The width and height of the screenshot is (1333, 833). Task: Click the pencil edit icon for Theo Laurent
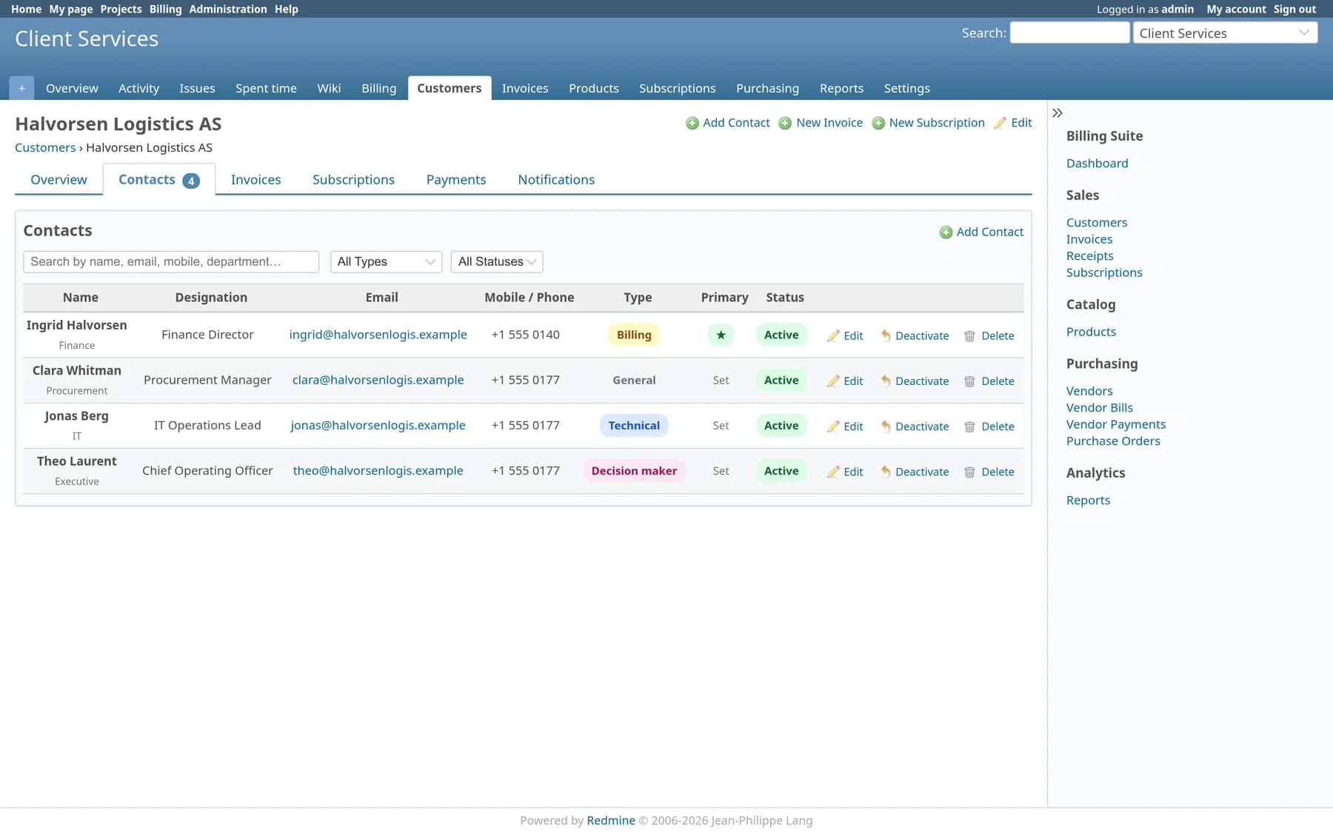[833, 472]
